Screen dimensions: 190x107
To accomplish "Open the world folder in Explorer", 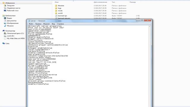I will 60,13.
